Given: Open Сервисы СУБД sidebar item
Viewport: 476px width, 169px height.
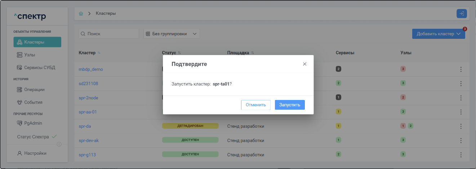Looking at the screenshot, I should 39,68.
